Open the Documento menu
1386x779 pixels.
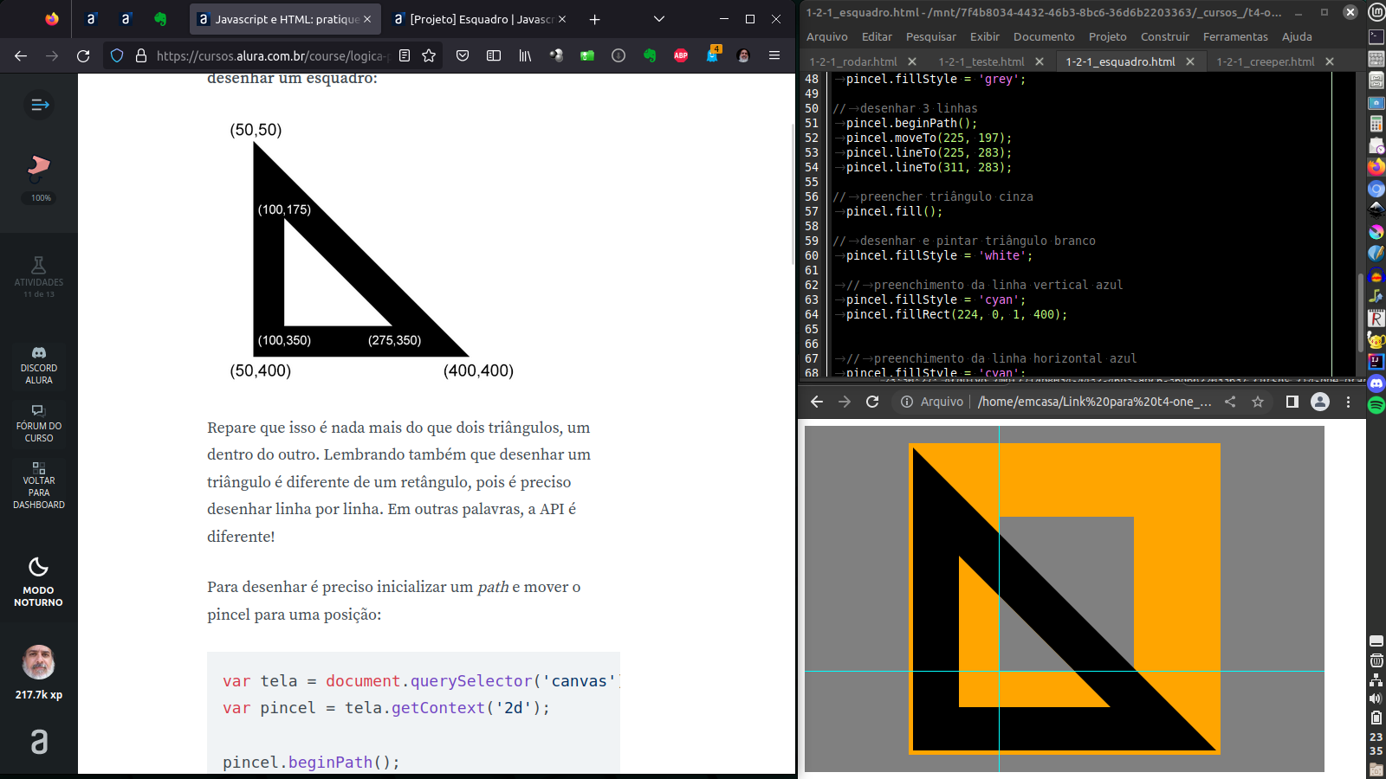(1044, 36)
